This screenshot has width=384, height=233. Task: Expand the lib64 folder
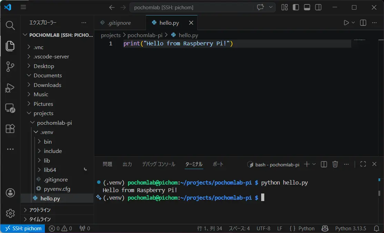[x=57, y=170]
